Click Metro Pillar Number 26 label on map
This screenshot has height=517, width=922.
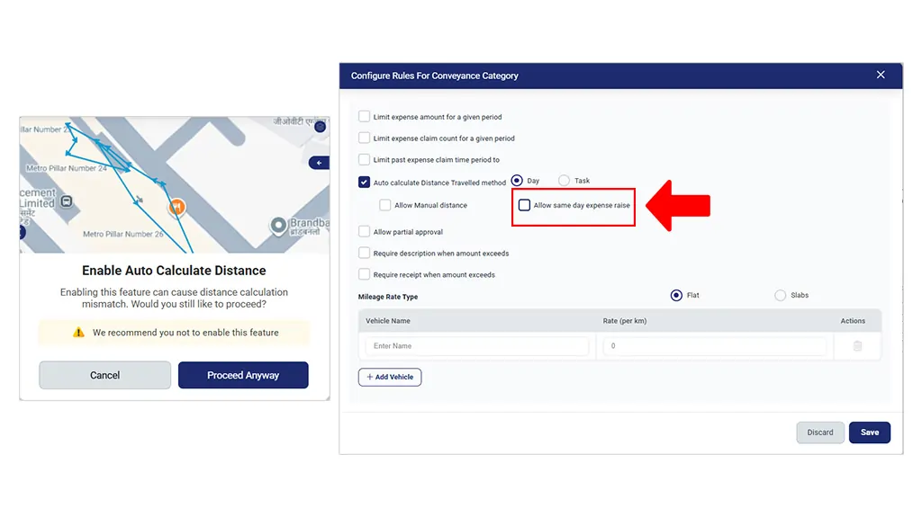[122, 234]
